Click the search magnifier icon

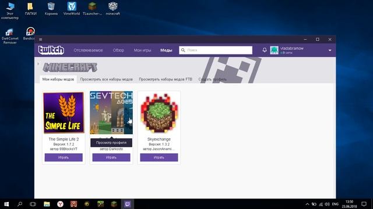pos(183,50)
